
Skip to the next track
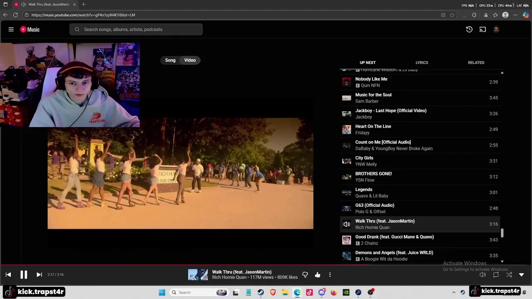39,274
